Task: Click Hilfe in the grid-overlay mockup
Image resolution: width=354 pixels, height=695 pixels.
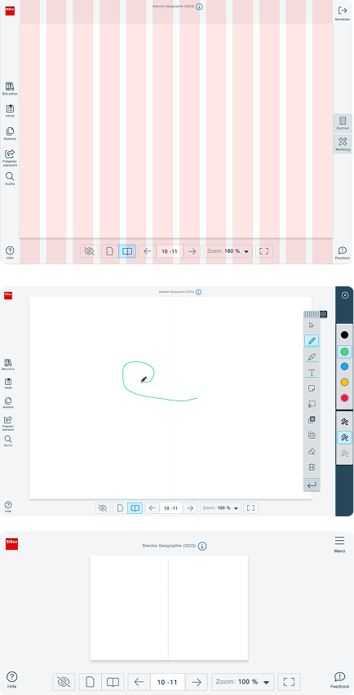Action: [10, 253]
